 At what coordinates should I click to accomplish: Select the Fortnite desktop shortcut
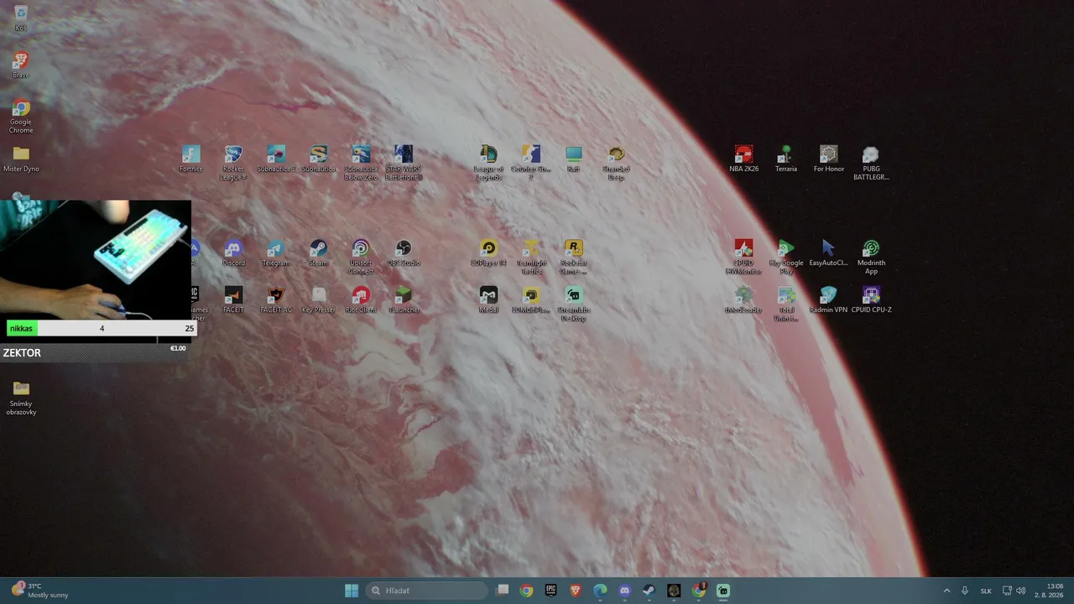[191, 159]
